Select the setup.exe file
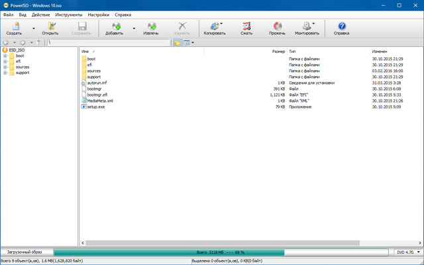The width and height of the screenshot is (424, 265). click(x=96, y=107)
